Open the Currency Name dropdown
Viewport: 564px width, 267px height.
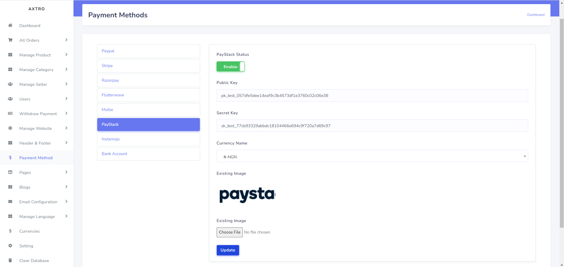pos(372,156)
